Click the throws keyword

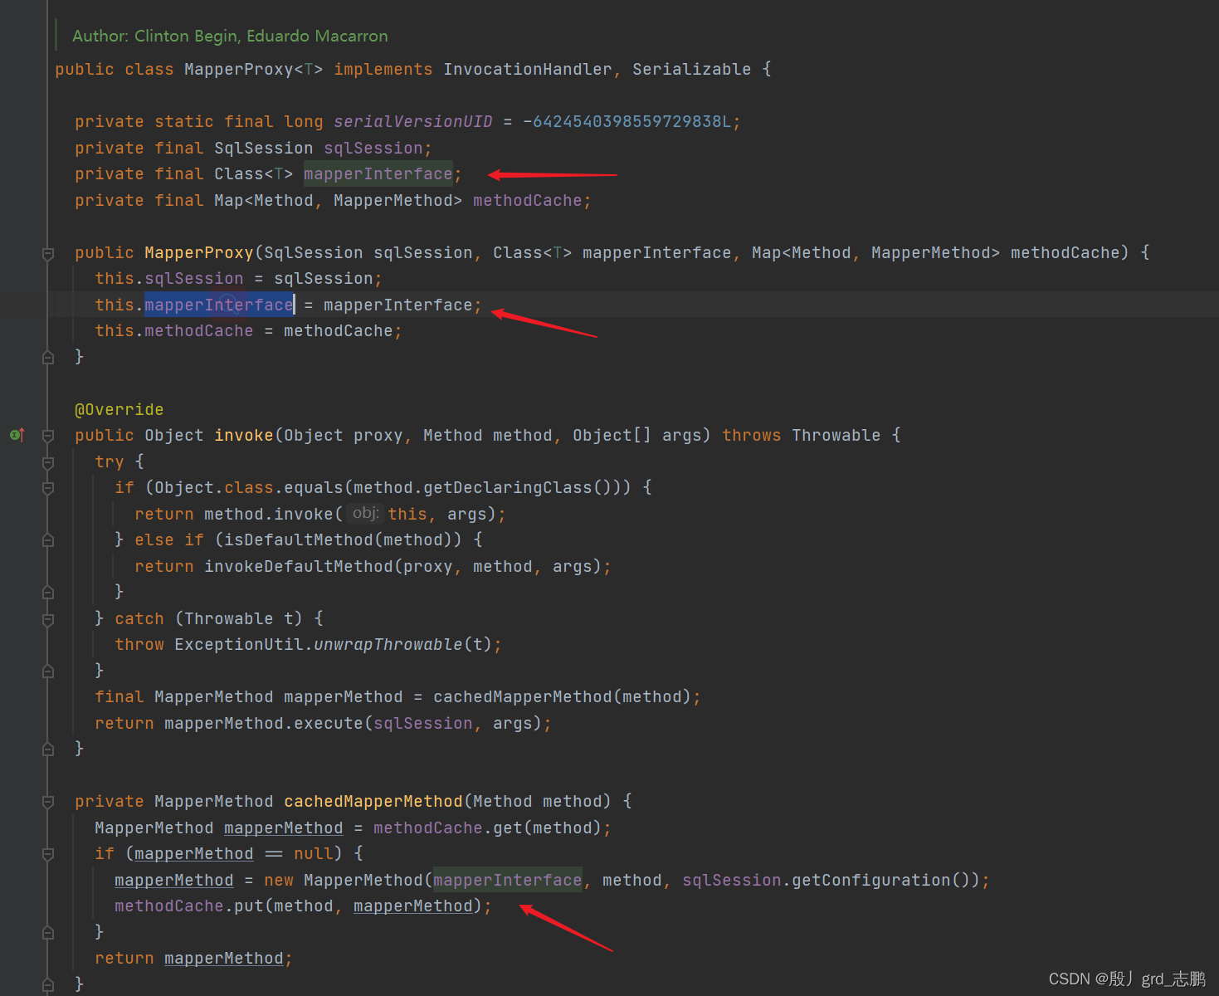pyautogui.click(x=752, y=436)
